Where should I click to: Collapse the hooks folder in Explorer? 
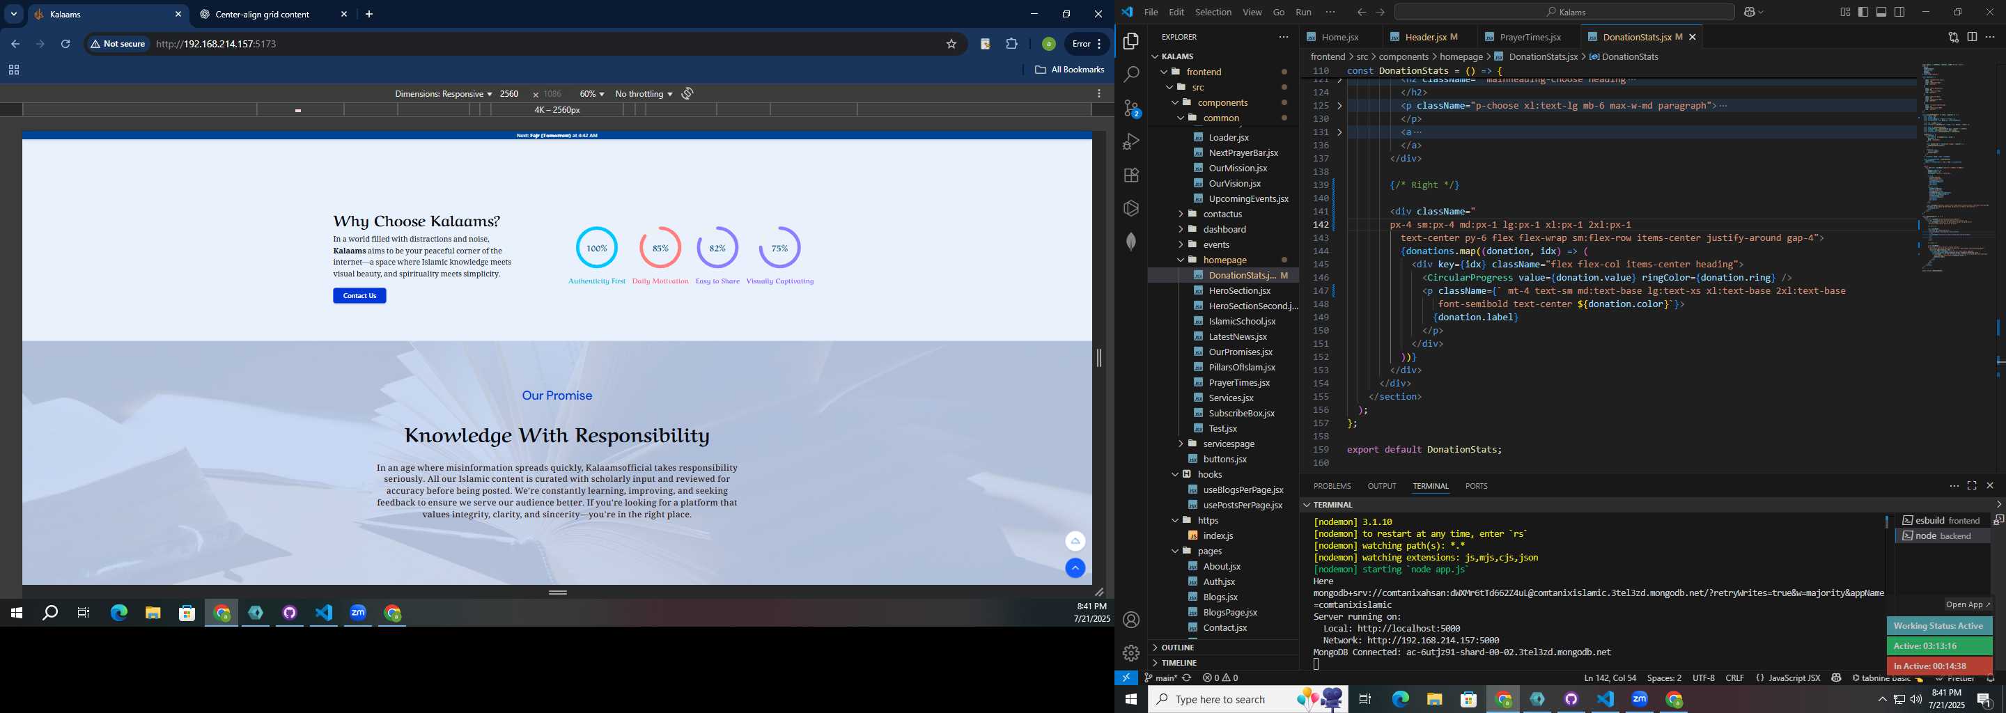[1175, 475]
